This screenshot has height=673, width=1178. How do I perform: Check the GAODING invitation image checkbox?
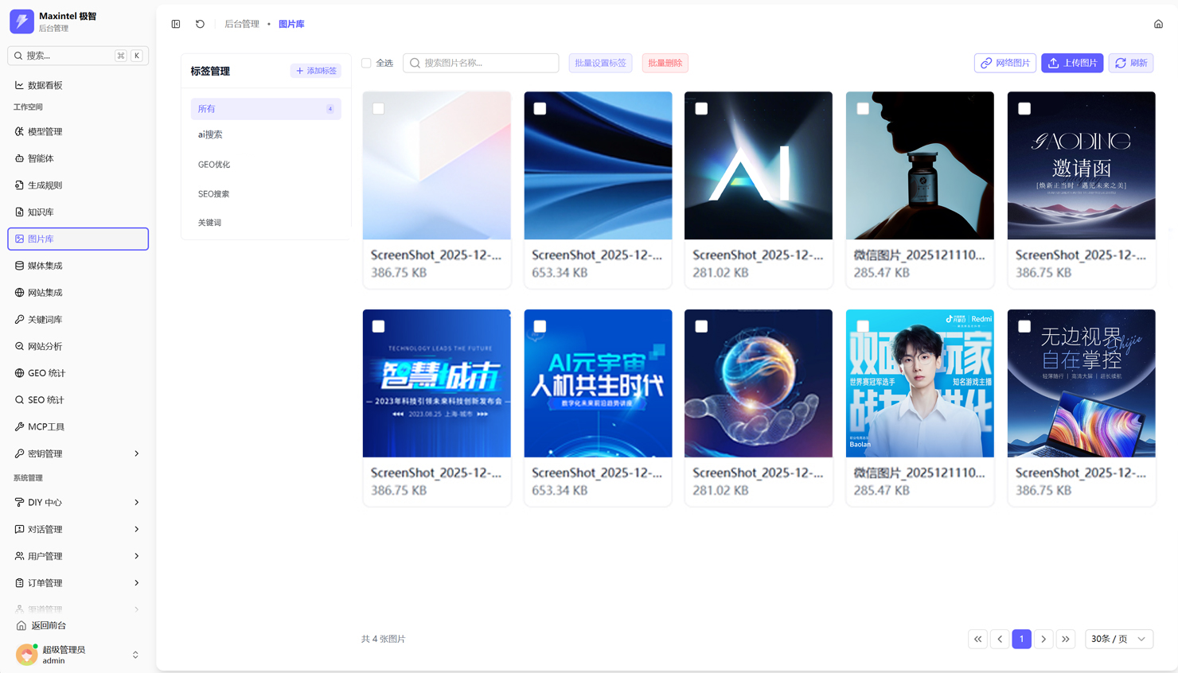click(1024, 108)
